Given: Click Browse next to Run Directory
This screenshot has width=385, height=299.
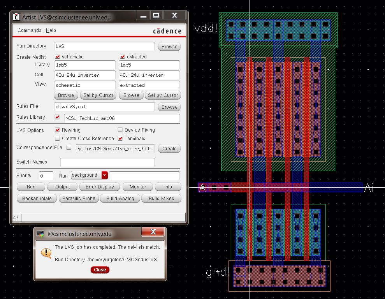Looking at the screenshot, I should [x=169, y=46].
